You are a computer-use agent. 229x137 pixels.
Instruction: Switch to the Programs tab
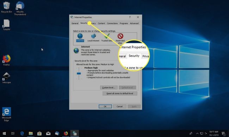124,23
